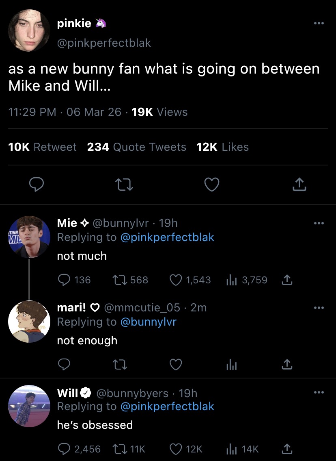Open the 12K Likes list
The image size is (336, 461).
point(222,147)
